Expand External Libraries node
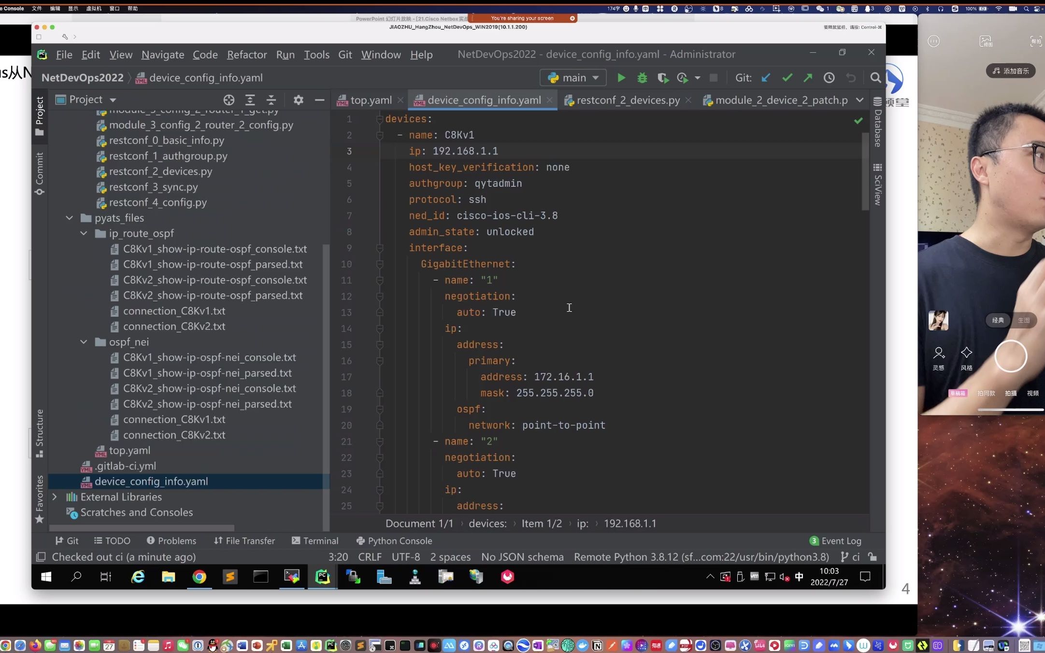Image resolution: width=1045 pixels, height=653 pixels. click(x=55, y=497)
